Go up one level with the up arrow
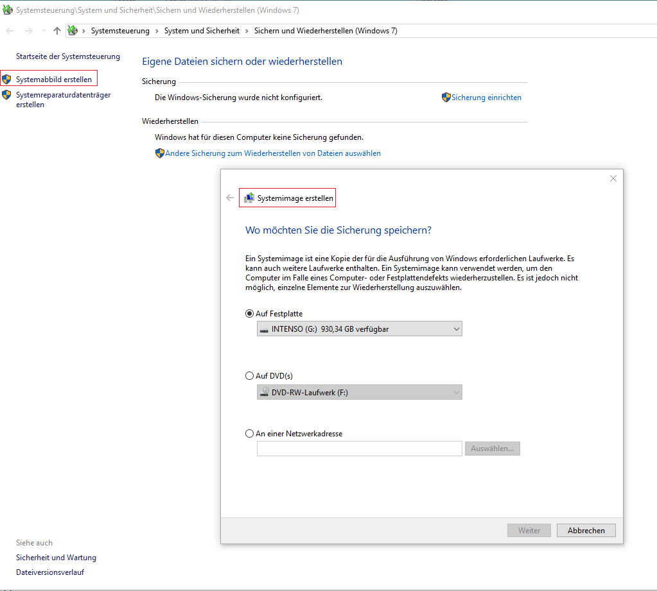This screenshot has width=657, height=591. pos(57,31)
